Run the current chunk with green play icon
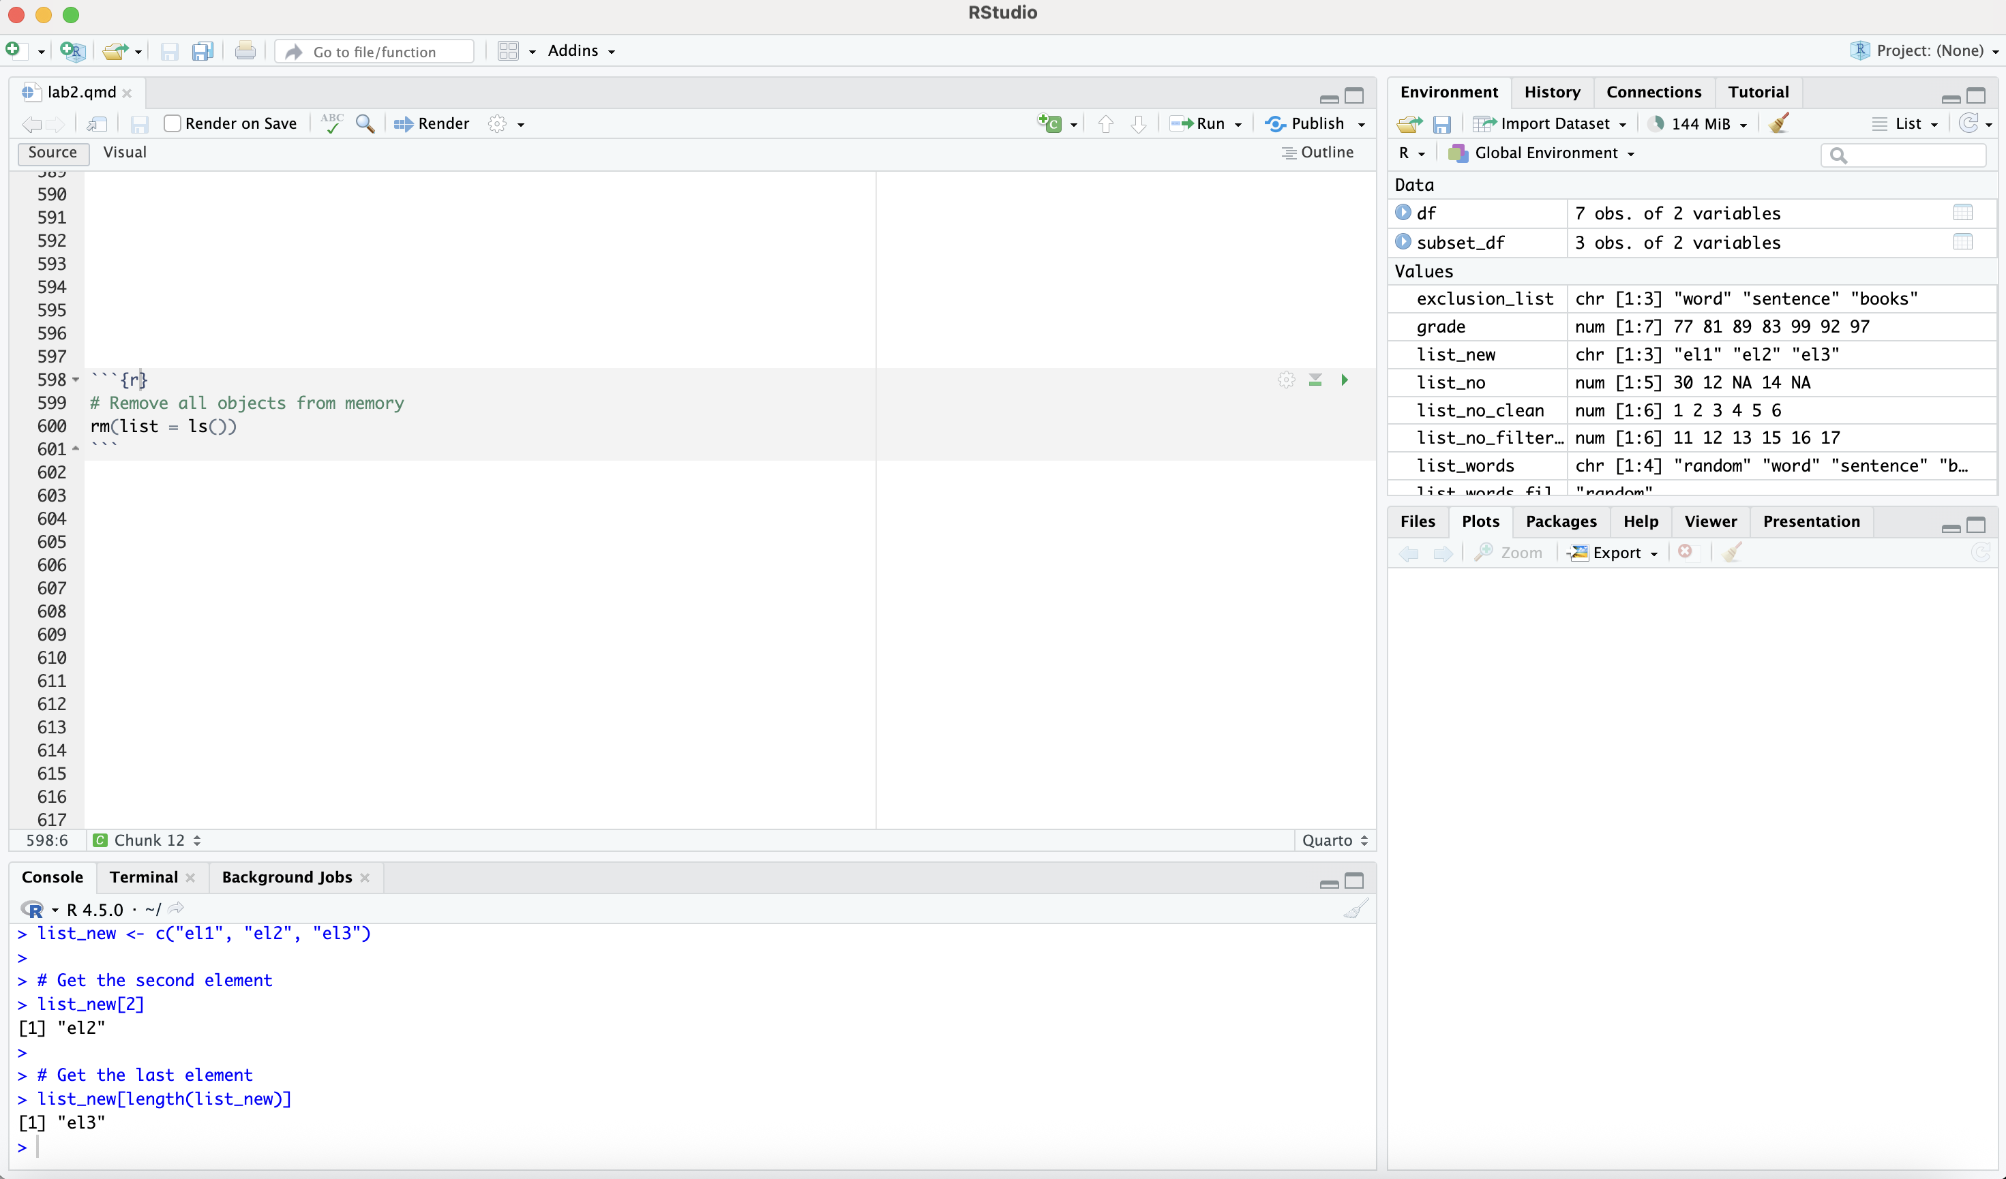Screen dimensions: 2006x1179 pos(1345,380)
